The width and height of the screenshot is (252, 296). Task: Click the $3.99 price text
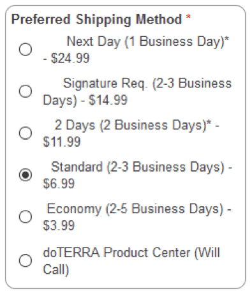[x=59, y=226]
